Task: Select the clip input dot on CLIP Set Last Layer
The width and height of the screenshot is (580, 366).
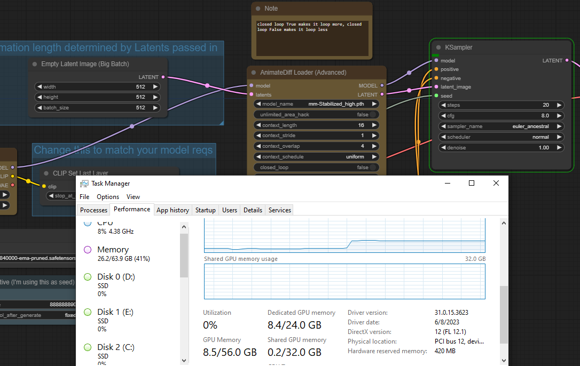Action: (44, 186)
